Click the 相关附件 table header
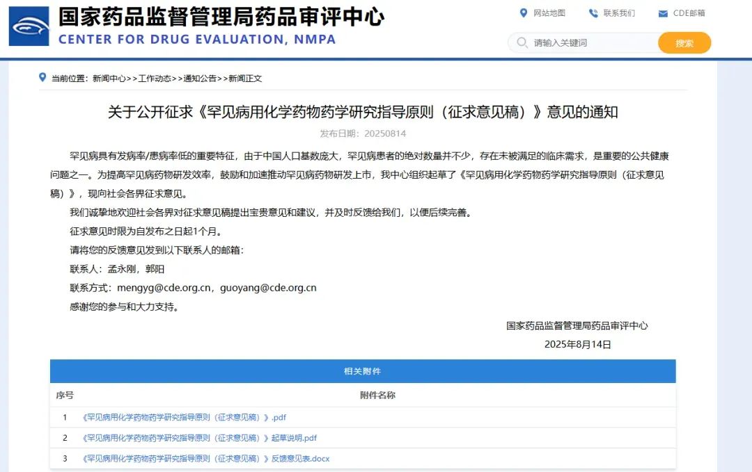The height and width of the screenshot is (472, 752). point(363,371)
